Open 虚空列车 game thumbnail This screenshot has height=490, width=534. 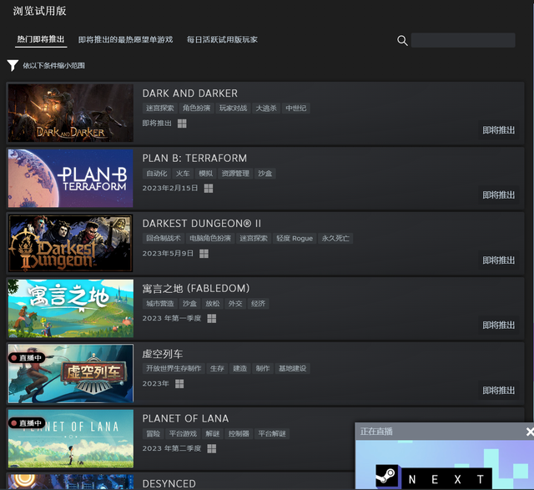(71, 373)
